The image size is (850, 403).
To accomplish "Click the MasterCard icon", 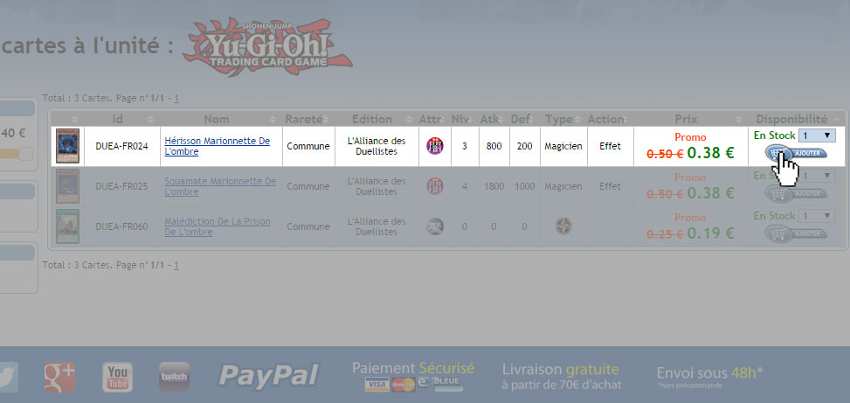I will [403, 385].
